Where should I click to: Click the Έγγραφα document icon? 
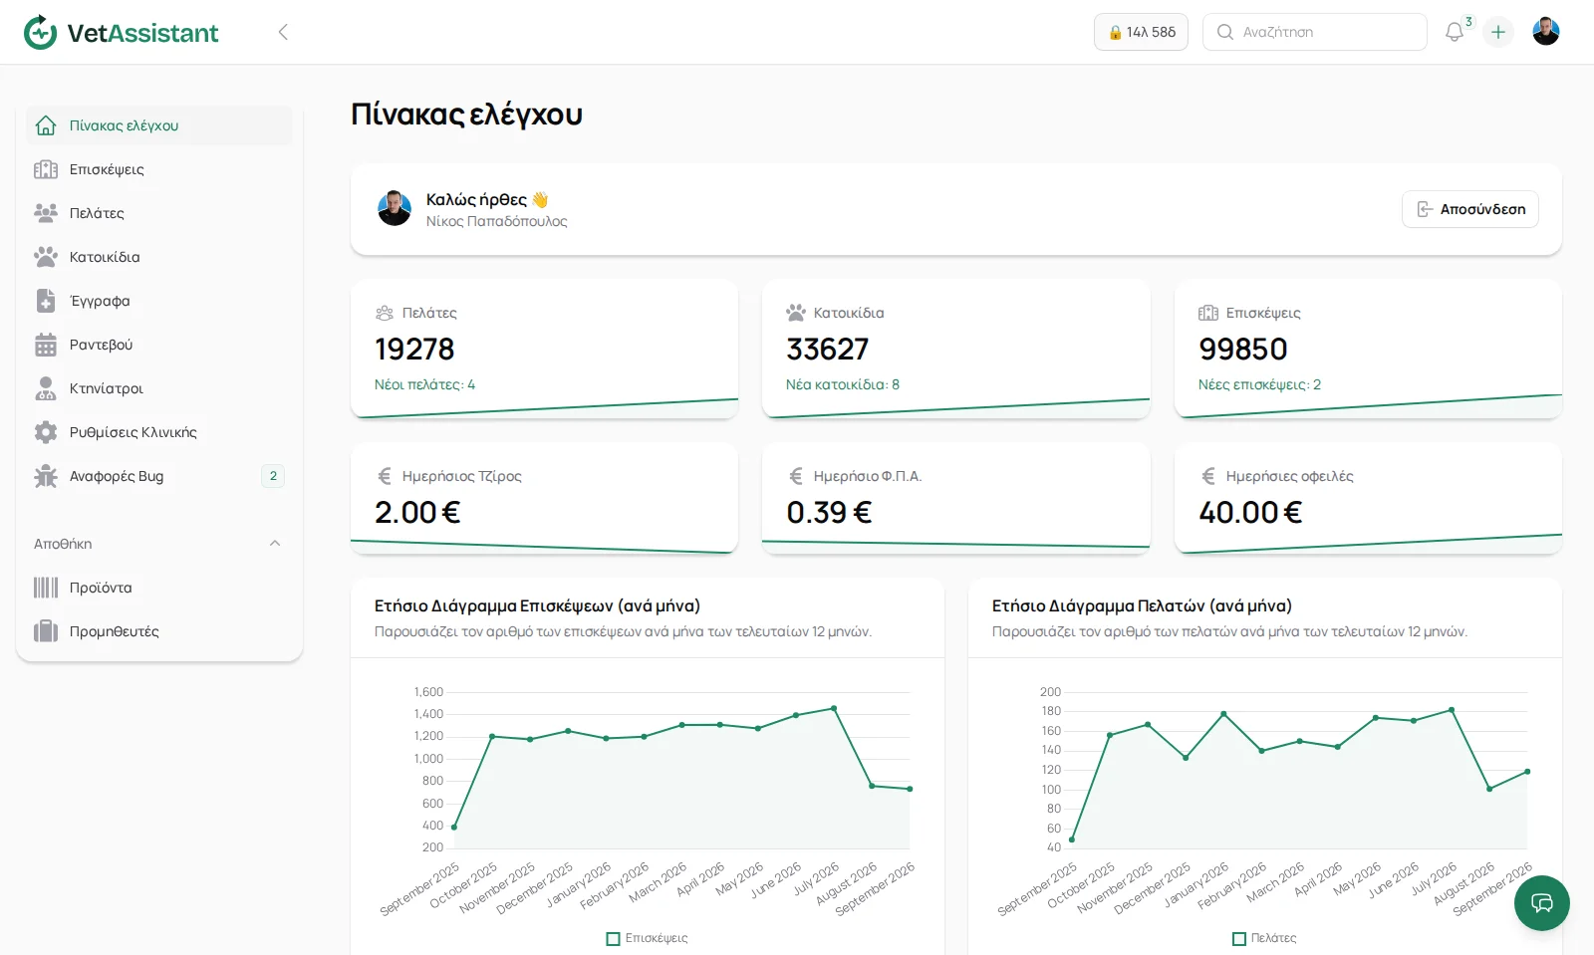(46, 301)
